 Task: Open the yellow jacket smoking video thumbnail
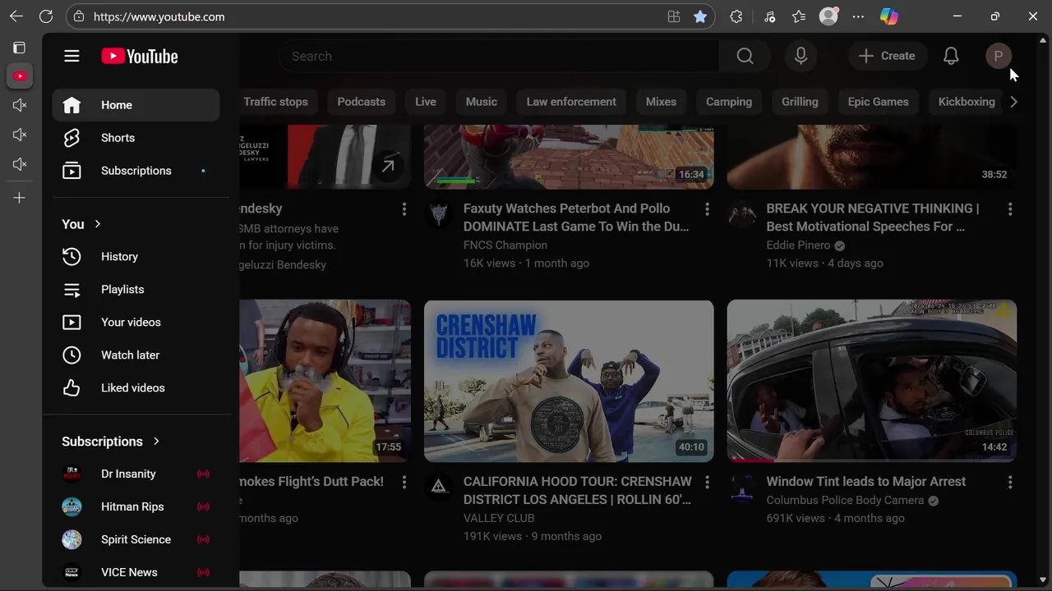coord(325,381)
